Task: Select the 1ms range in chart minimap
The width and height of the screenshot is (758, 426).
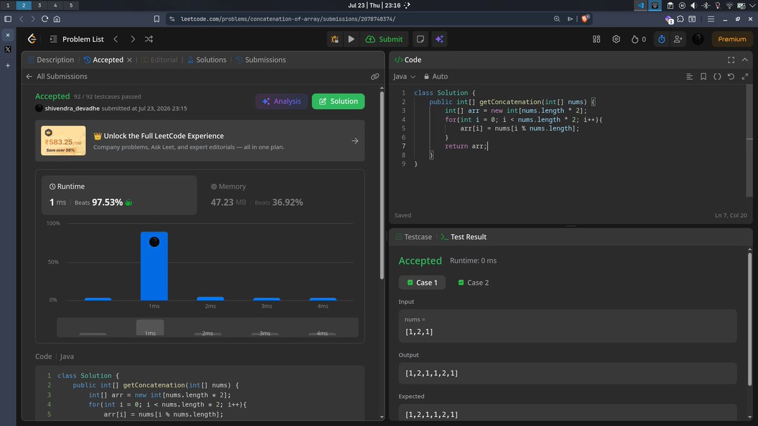Action: [150, 328]
